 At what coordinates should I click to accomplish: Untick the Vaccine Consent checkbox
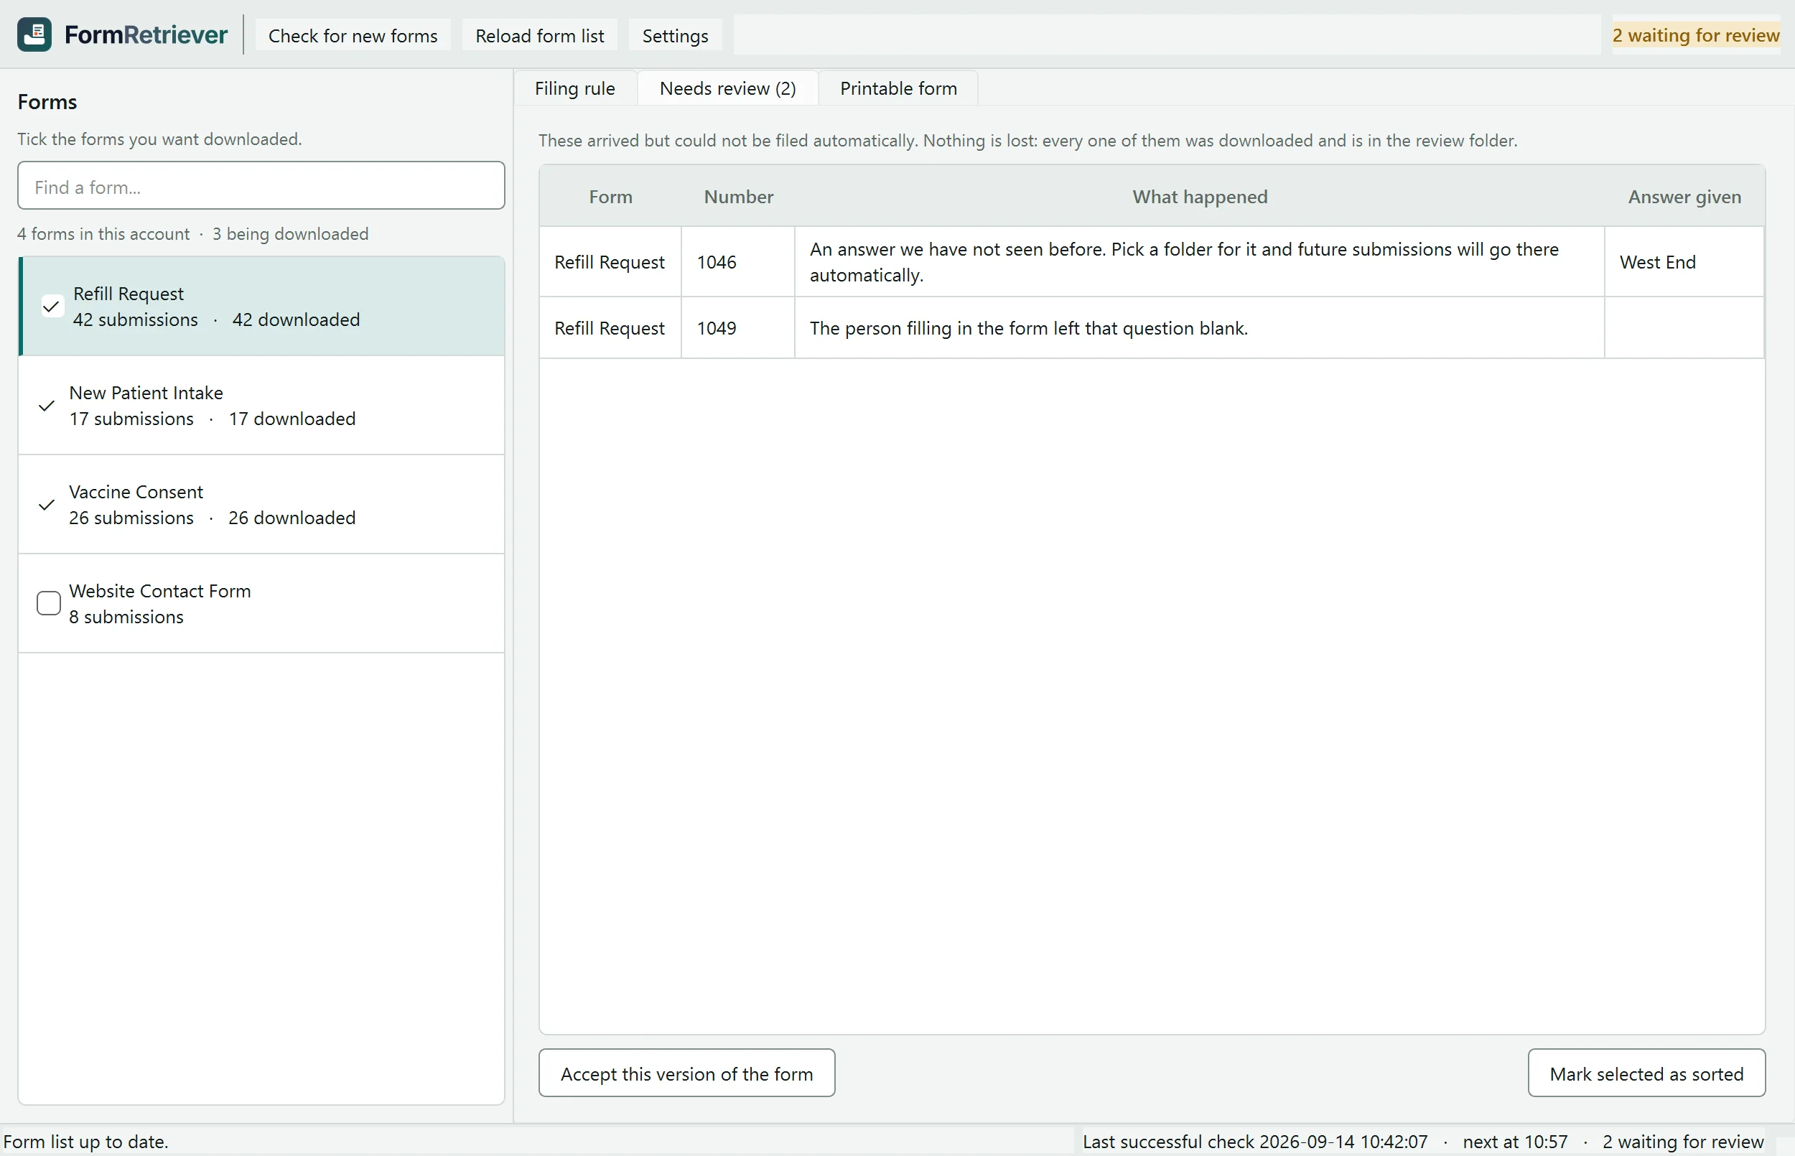click(x=47, y=505)
